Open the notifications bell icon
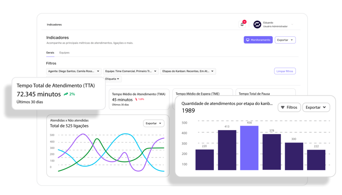The image size is (342, 195). [242, 24]
